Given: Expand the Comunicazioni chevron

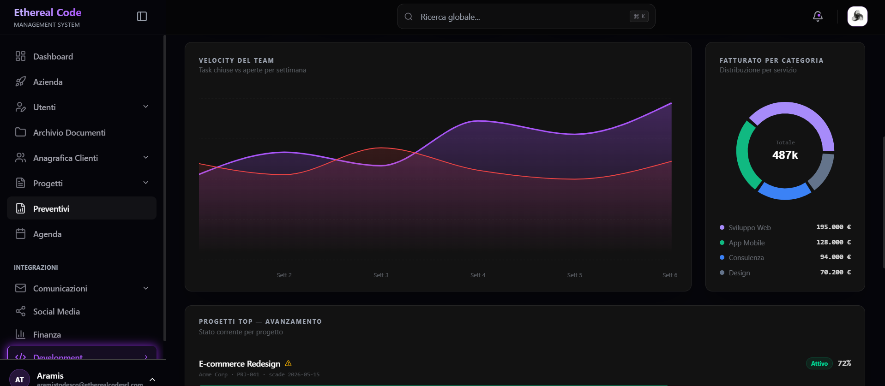Looking at the screenshot, I should click(146, 288).
